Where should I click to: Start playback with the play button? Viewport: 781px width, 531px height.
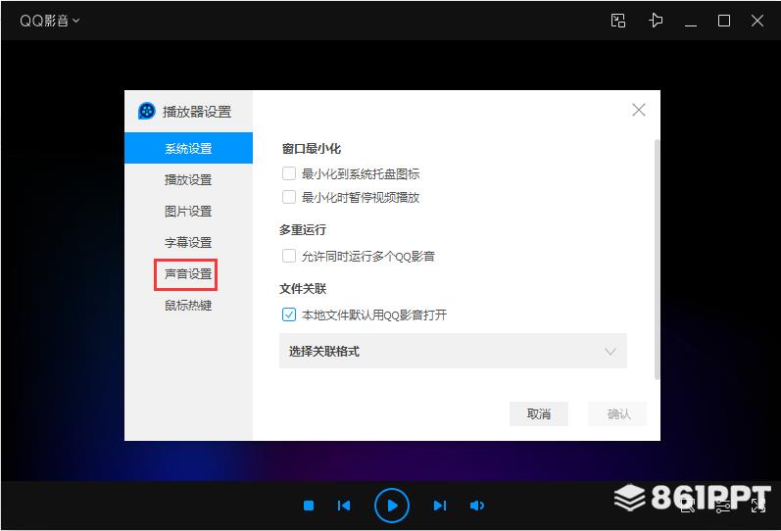pyautogui.click(x=392, y=506)
